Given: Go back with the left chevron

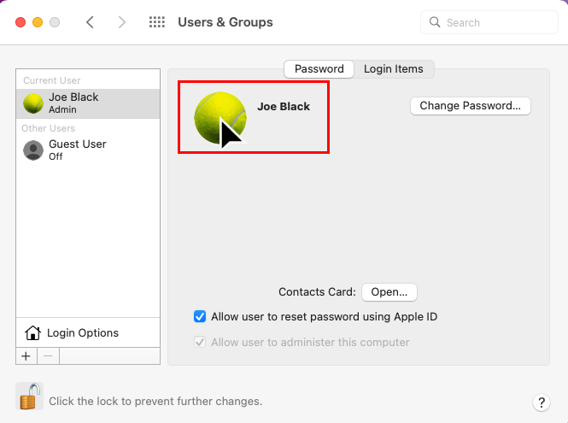Looking at the screenshot, I should click(91, 22).
